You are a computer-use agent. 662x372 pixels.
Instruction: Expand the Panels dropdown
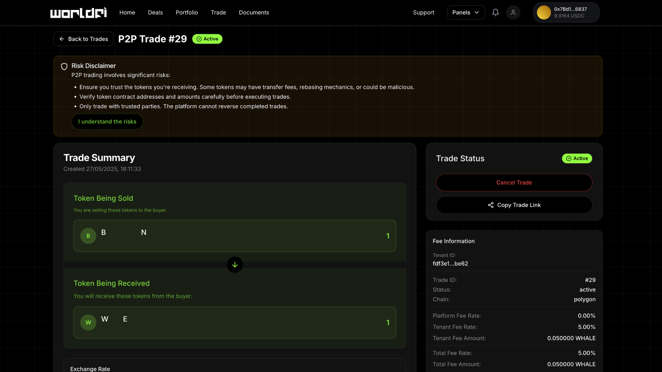(466, 12)
